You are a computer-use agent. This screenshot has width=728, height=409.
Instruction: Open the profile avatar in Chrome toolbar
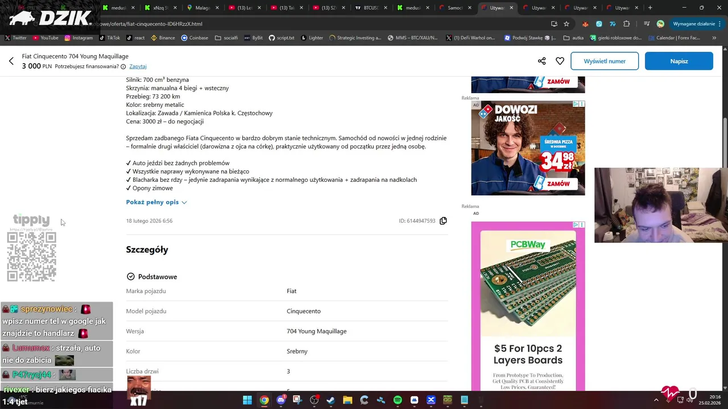(x=660, y=24)
